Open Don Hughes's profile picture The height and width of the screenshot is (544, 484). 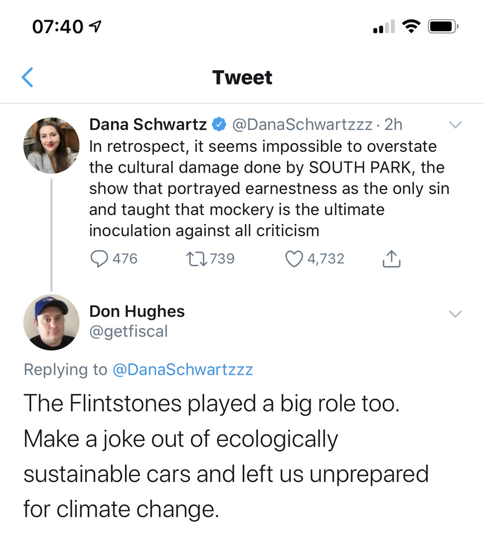[x=51, y=322]
